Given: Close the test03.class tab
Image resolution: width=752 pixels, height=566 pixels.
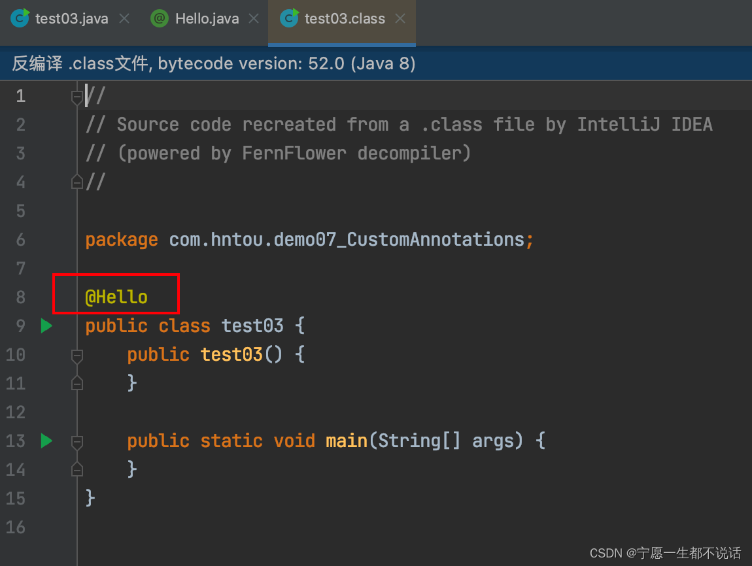Looking at the screenshot, I should coord(400,18).
